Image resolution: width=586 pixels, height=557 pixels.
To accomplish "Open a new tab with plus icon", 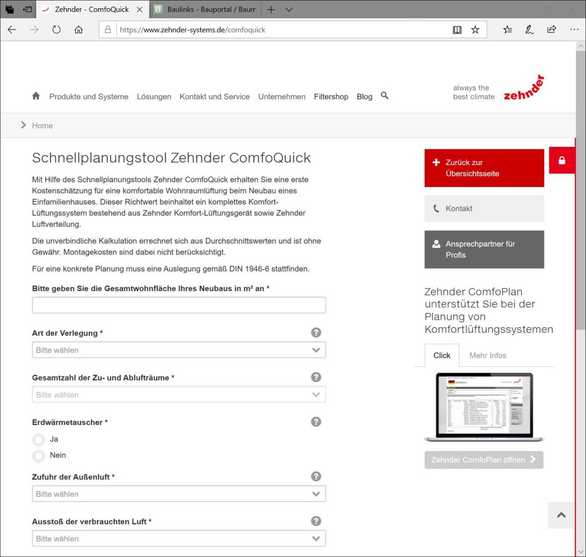I will [271, 9].
